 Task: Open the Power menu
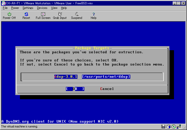(x=15, y=8)
